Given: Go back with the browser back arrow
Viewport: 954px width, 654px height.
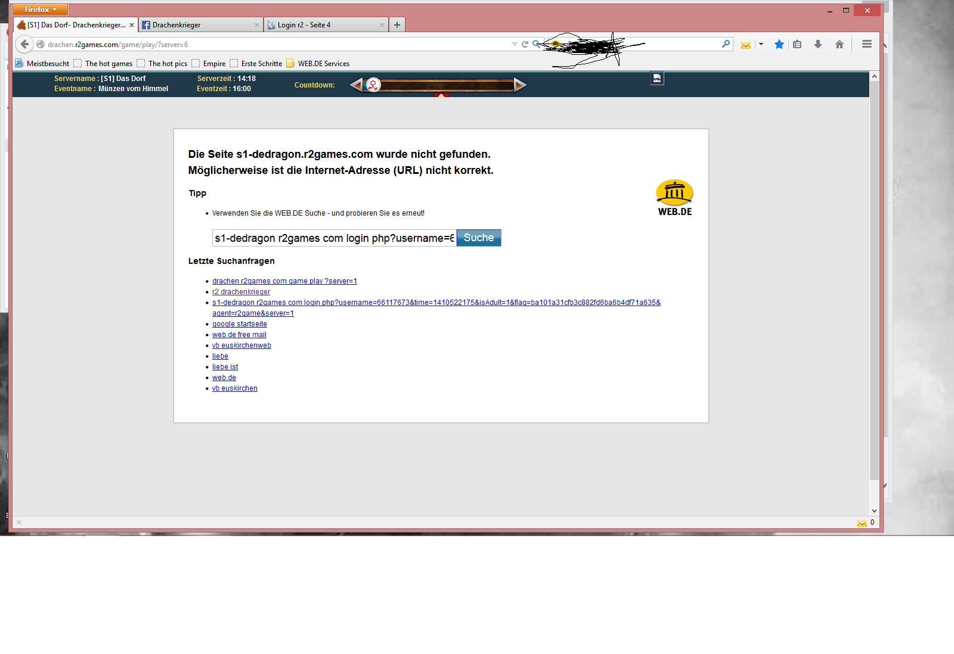Looking at the screenshot, I should [x=24, y=44].
